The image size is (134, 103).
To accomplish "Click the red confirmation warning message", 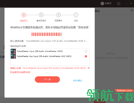I will click(x=50, y=70).
